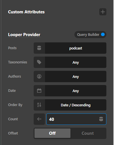Add a new custom attribute with plus icon
This screenshot has height=145, width=114.
point(103,12)
